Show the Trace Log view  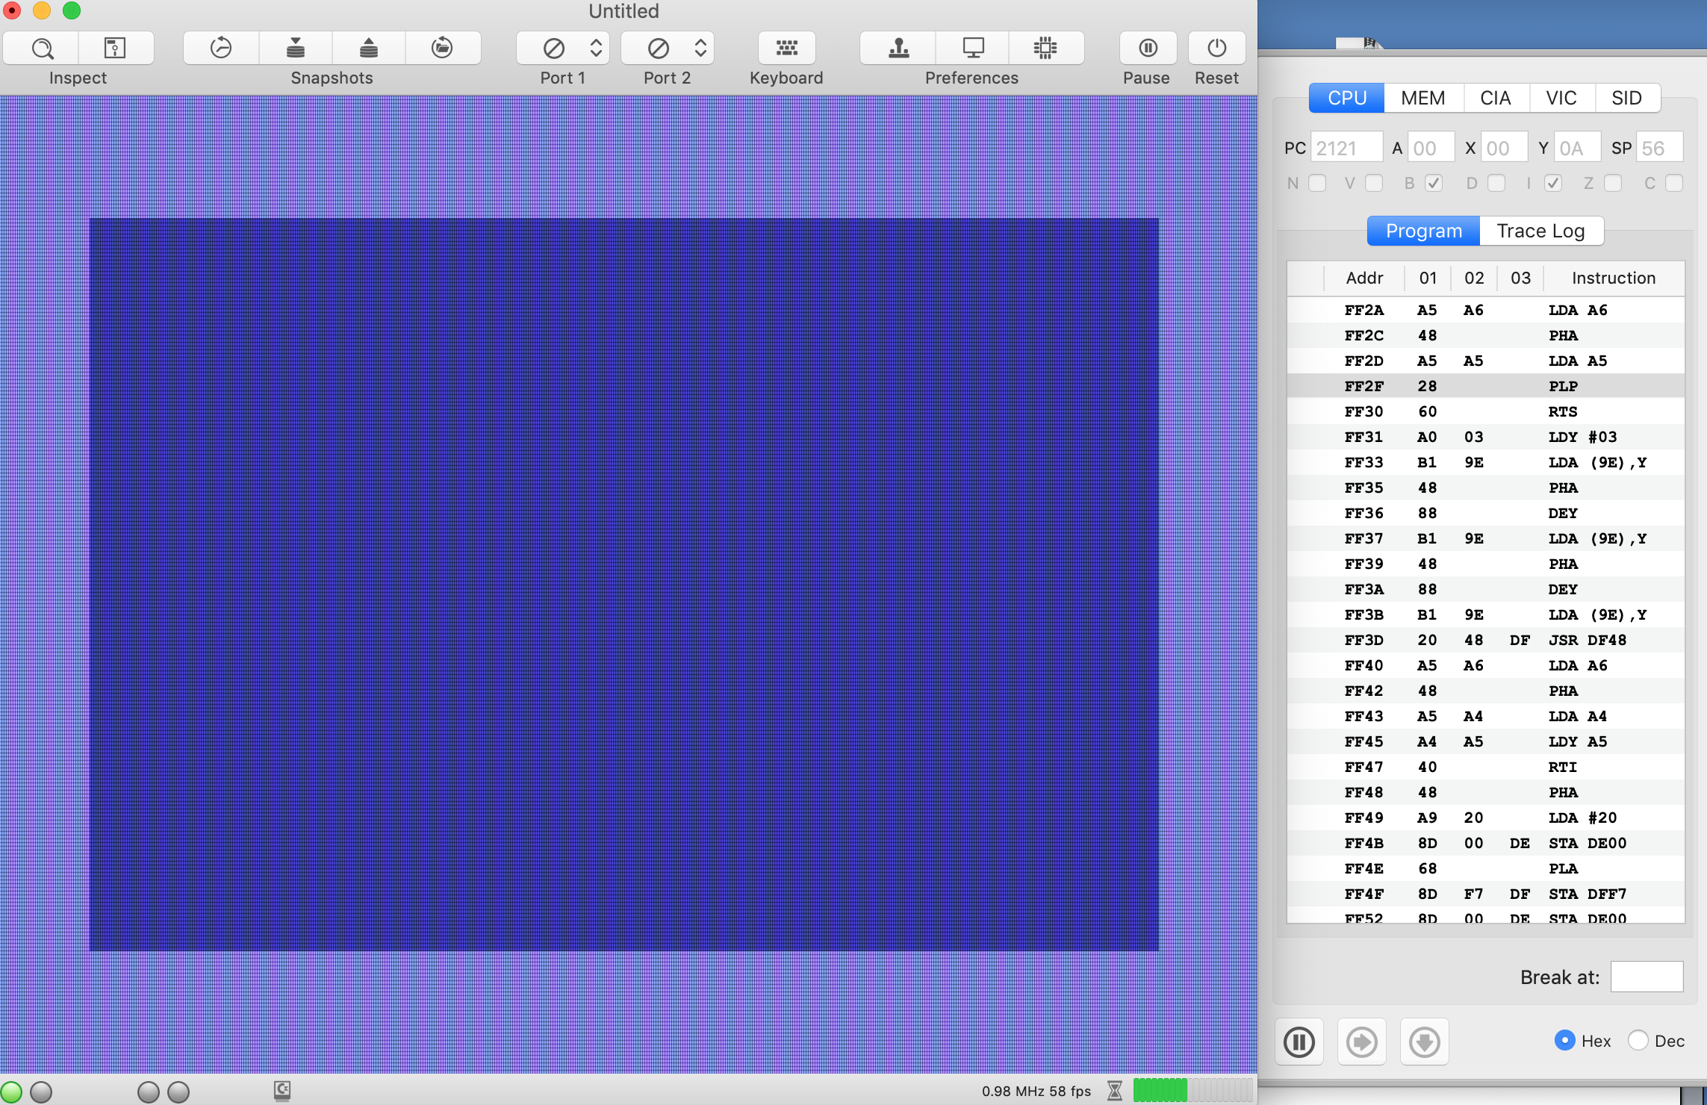[1541, 231]
